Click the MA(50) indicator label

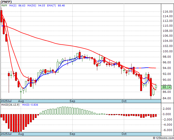coord(32,6)
